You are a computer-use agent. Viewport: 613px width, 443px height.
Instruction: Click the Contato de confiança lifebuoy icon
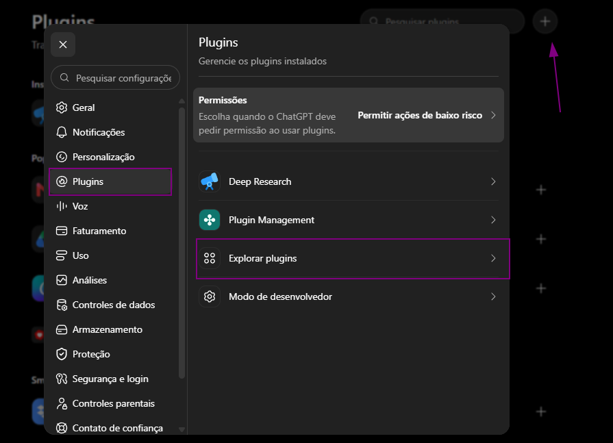coord(62,428)
